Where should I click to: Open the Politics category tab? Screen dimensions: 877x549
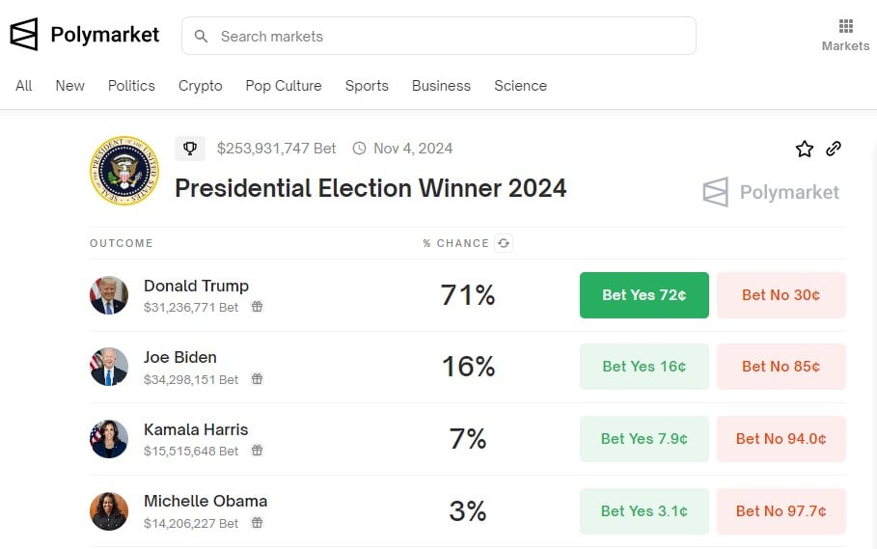(131, 86)
